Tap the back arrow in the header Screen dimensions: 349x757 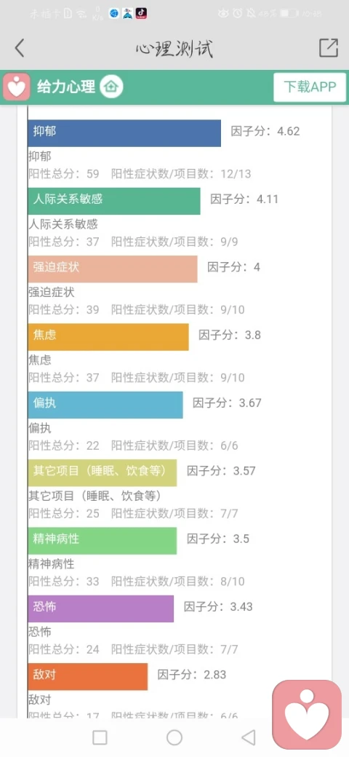coord(20,48)
